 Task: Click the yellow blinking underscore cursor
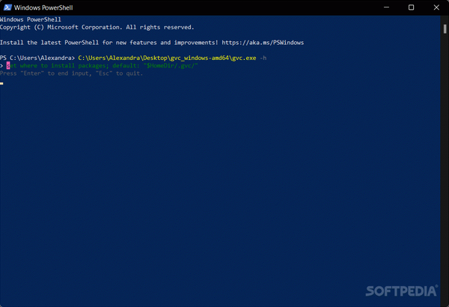(1, 83)
